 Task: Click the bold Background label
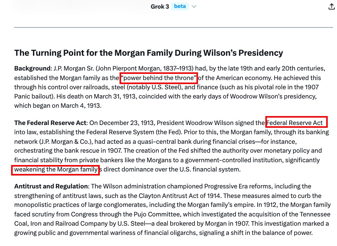(x=32, y=68)
